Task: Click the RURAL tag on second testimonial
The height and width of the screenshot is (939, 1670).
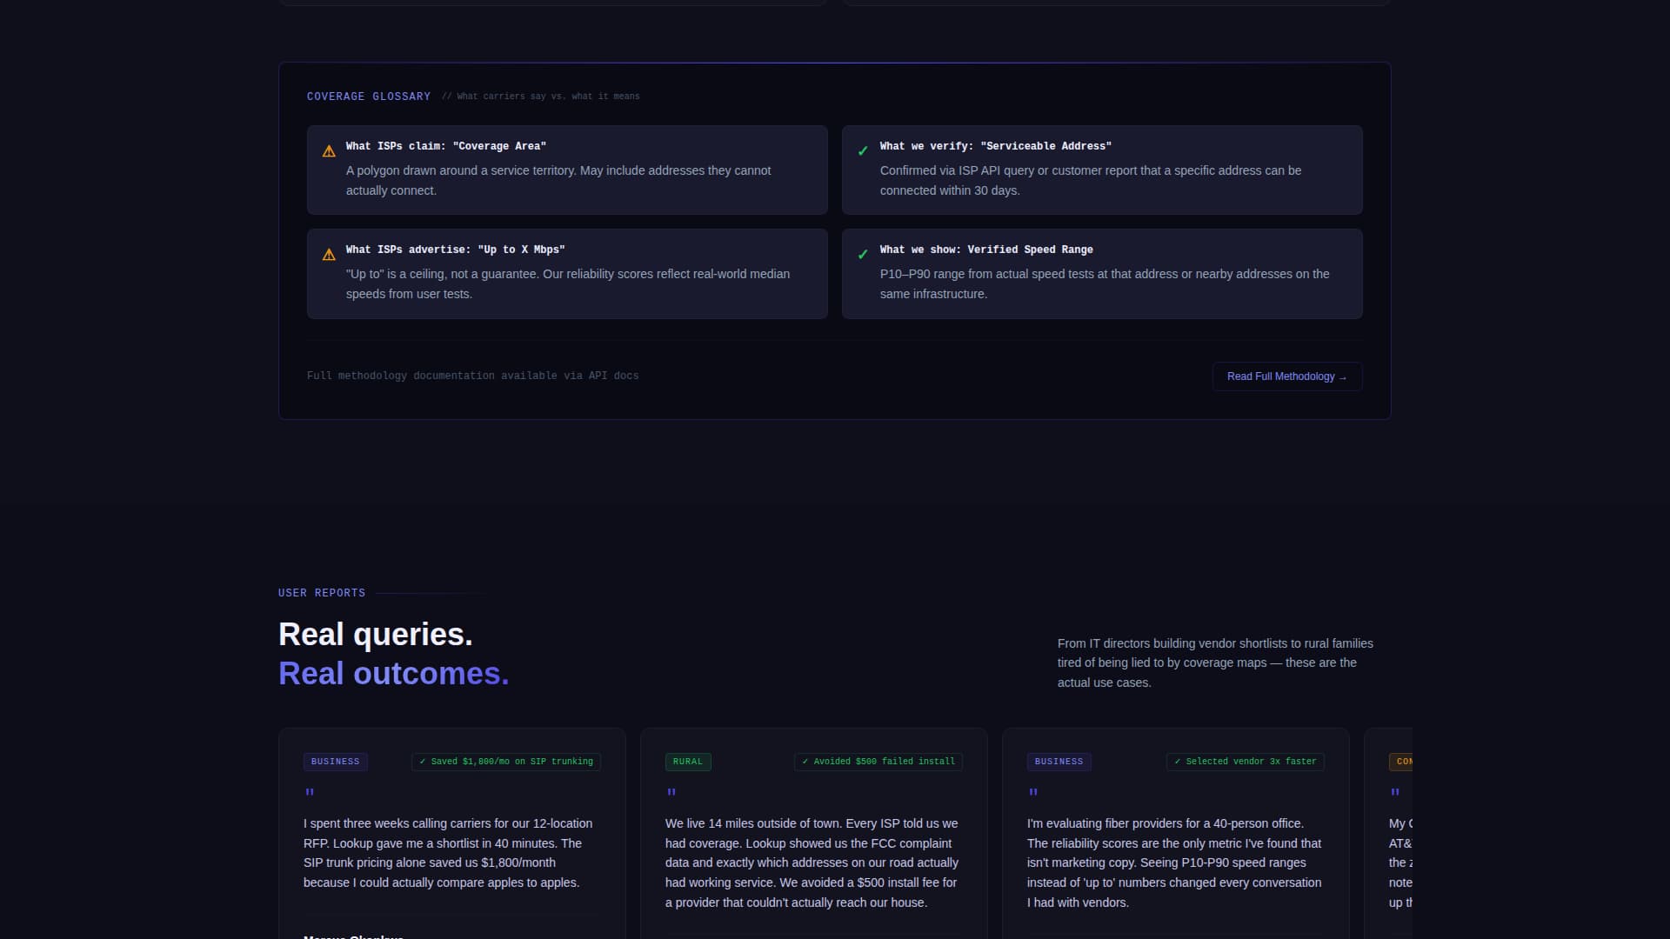Action: coord(688,762)
